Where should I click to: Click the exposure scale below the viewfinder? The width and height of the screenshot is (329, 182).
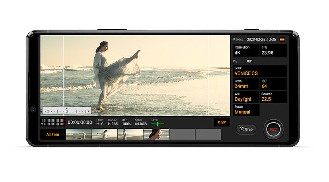click(x=67, y=111)
